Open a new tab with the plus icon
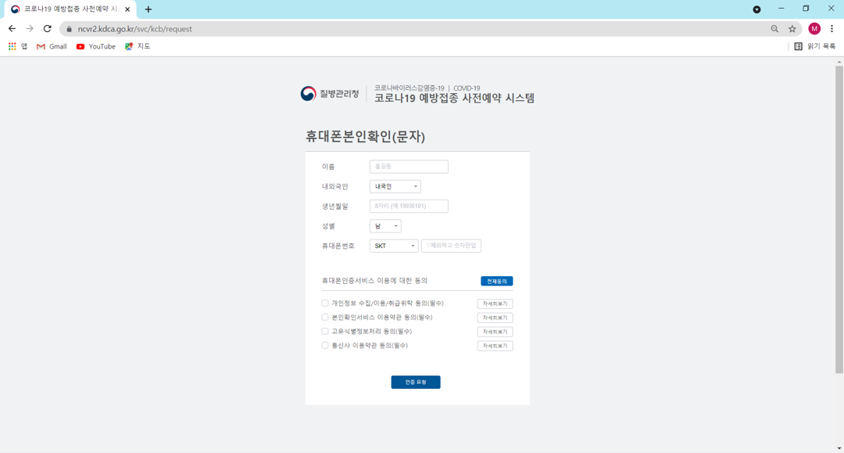The height and width of the screenshot is (453, 844). pos(148,9)
